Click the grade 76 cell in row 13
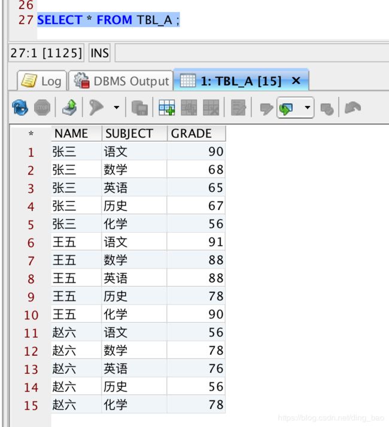389x427 pixels. 196,368
